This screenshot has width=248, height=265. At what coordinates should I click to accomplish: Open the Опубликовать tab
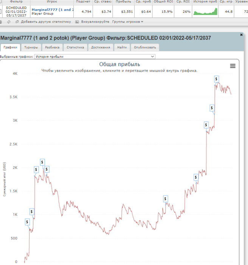coord(145,47)
